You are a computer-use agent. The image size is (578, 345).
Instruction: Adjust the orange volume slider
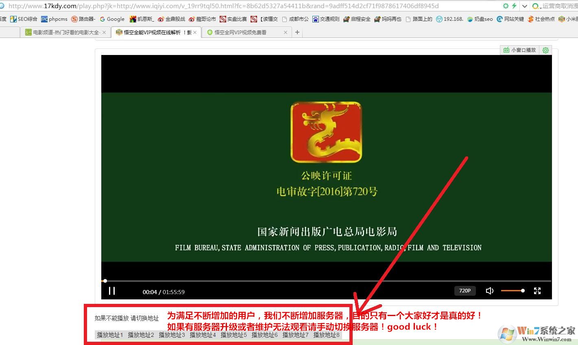513,291
